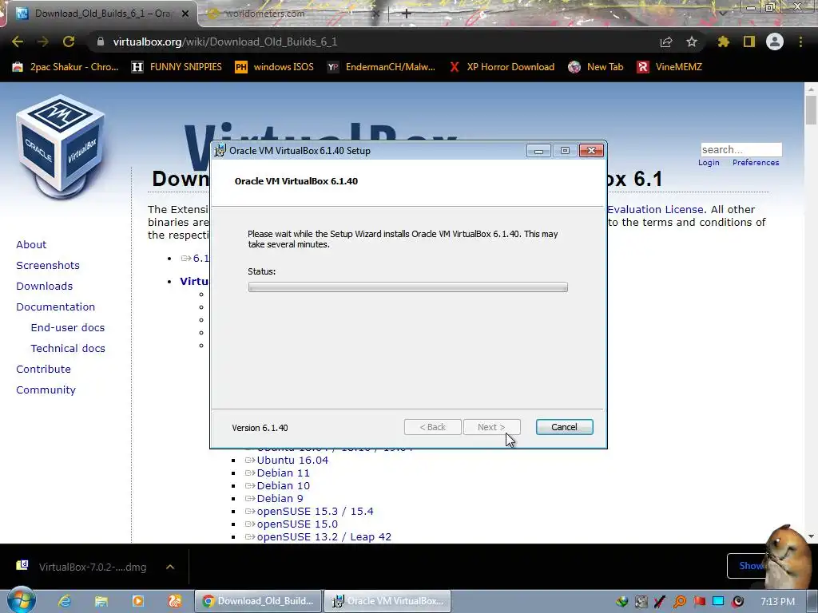The height and width of the screenshot is (613, 818).
Task: Click the website search field
Action: 741,149
